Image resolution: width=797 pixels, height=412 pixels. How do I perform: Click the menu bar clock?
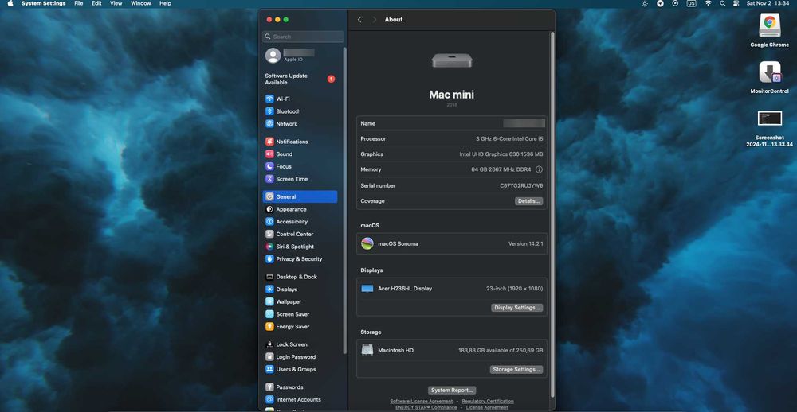coord(768,3)
